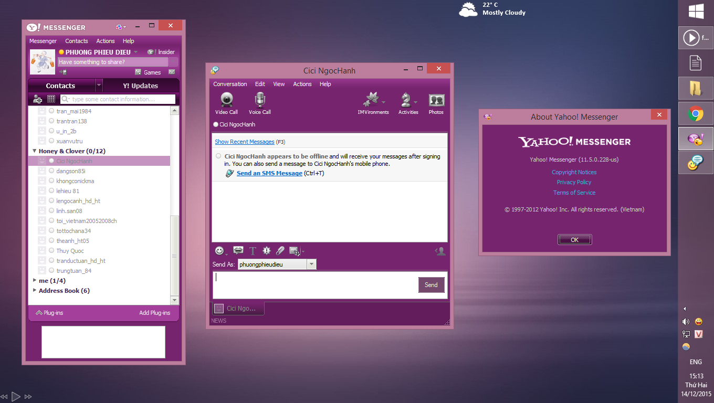Click the SMS phone icon beside the link
The width and height of the screenshot is (714, 403).
point(229,173)
